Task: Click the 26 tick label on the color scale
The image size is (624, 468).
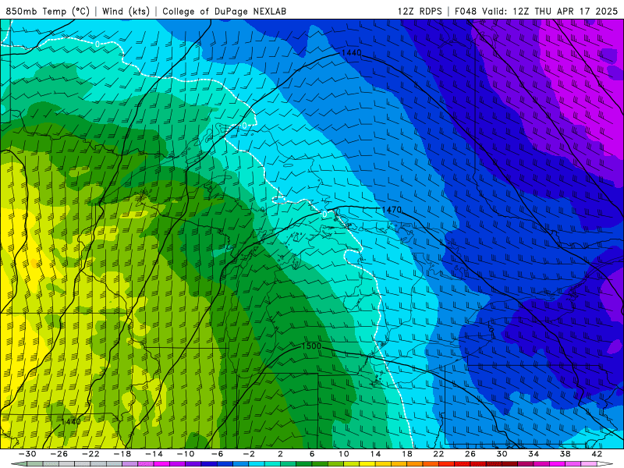Action: 470,454
